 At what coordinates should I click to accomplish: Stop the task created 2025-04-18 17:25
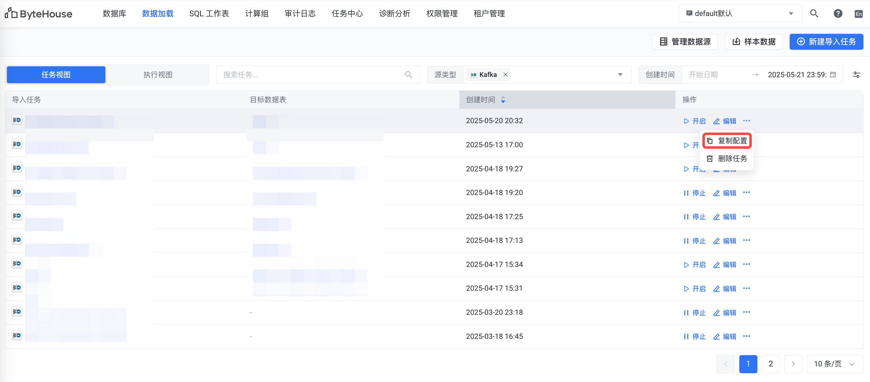pyautogui.click(x=694, y=217)
